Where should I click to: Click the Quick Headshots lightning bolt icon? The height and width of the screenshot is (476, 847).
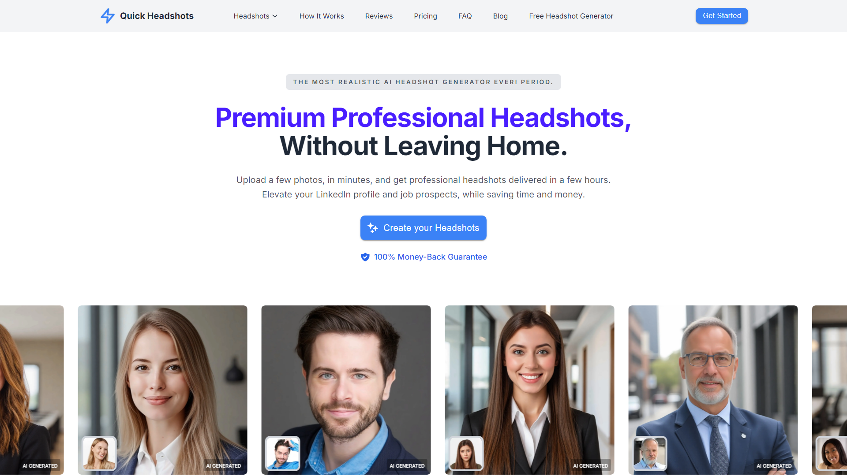(106, 16)
